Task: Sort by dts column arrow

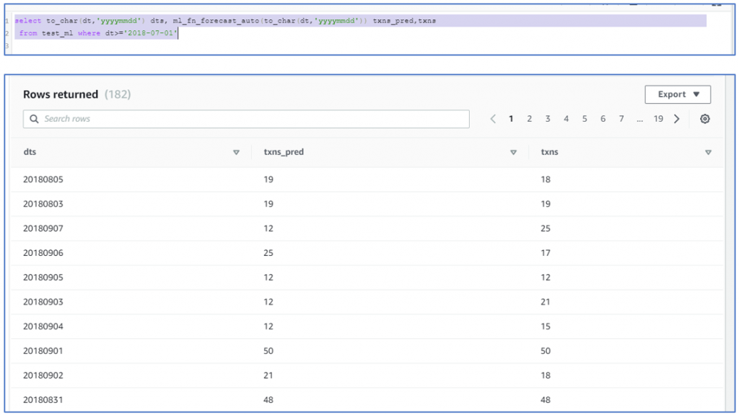Action: 236,152
